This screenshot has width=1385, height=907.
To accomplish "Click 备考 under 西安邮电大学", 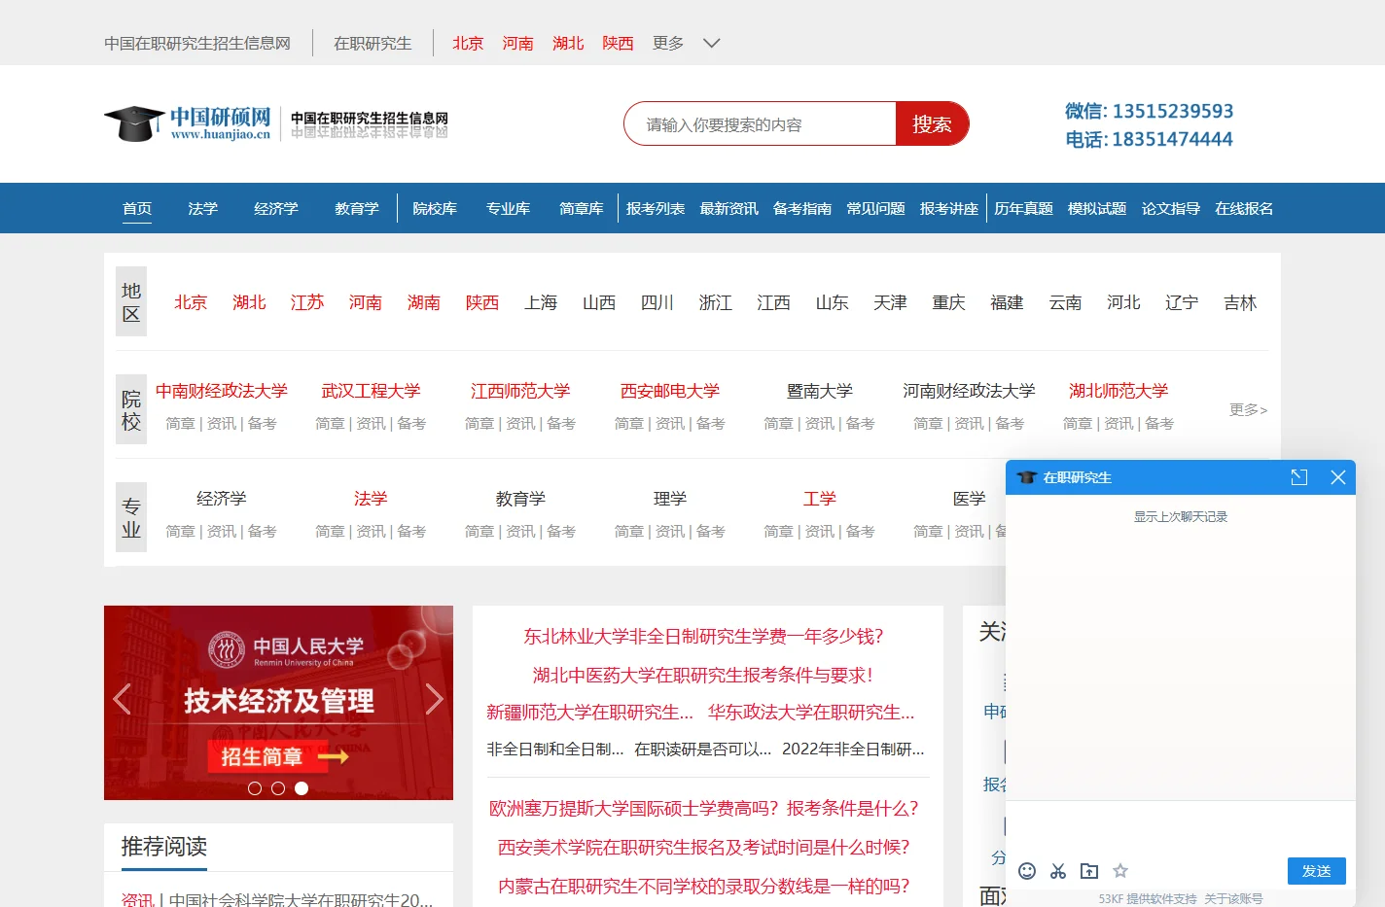I will 711,424.
